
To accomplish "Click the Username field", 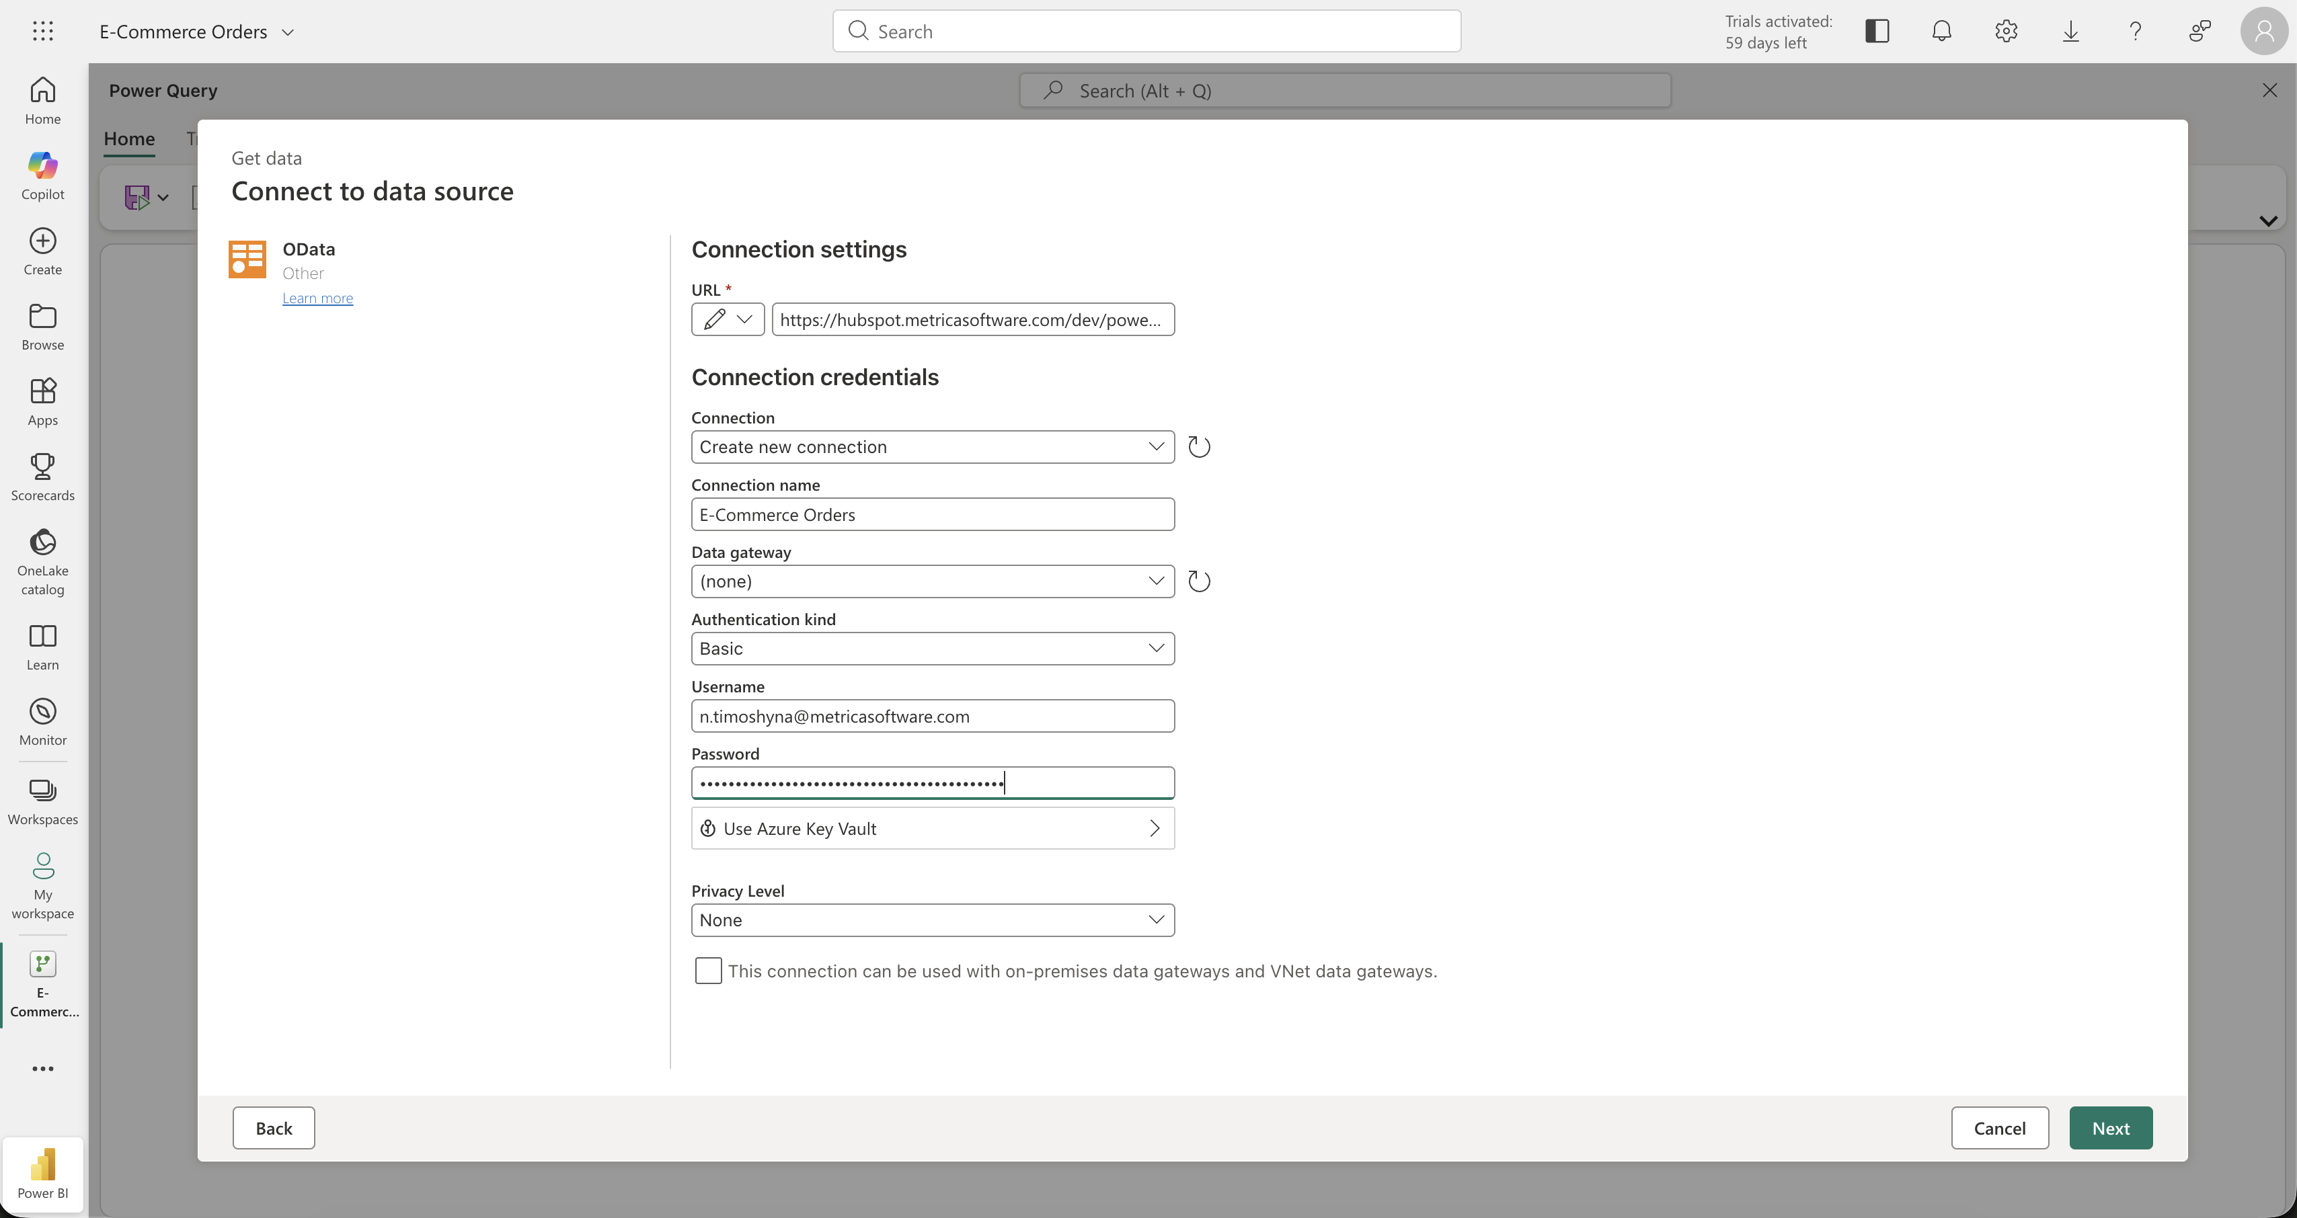I will [x=933, y=716].
